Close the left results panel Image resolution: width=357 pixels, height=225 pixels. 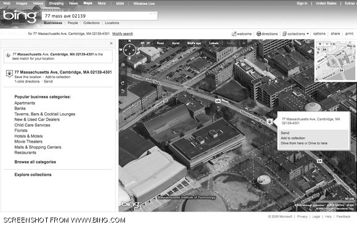click(x=111, y=43)
